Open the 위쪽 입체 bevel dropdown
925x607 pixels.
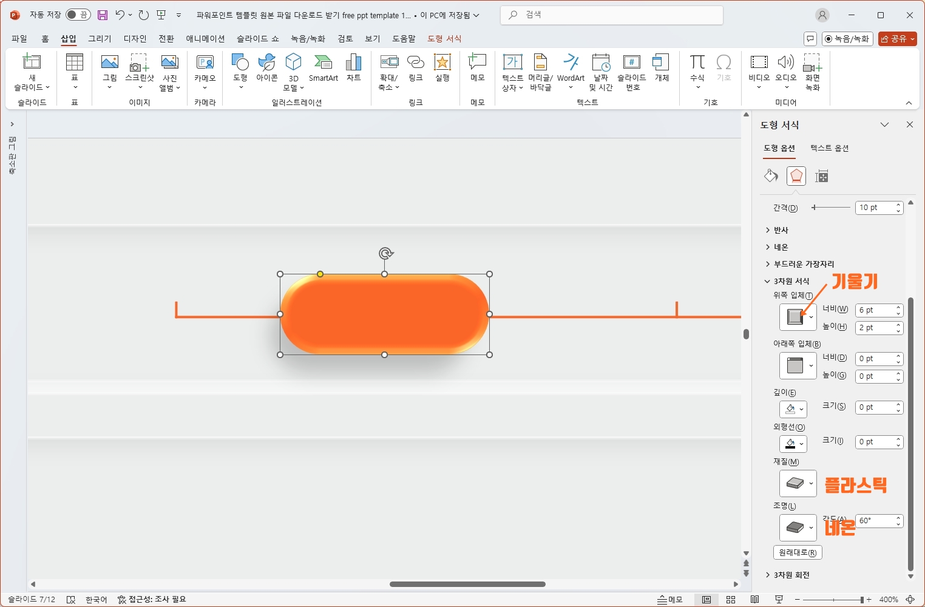(798, 317)
